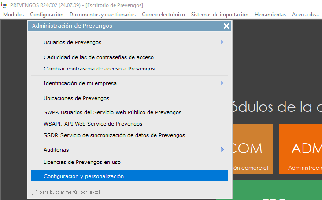The width and height of the screenshot is (322, 200).
Task: Open Sistemas de importación menu
Action: click(219, 15)
